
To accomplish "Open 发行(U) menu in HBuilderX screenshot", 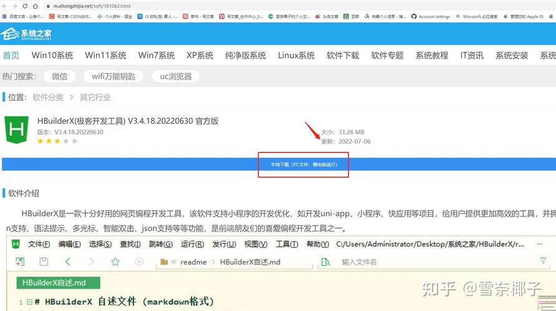I will (224, 244).
